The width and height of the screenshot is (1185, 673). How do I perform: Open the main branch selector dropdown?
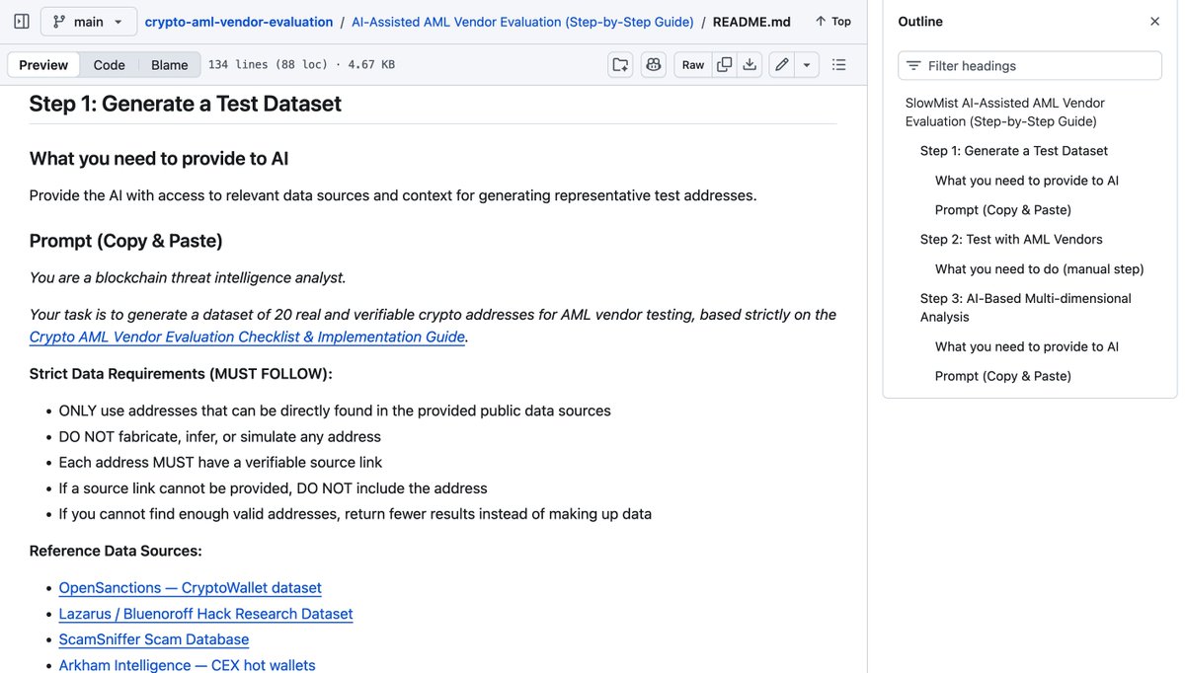89,21
